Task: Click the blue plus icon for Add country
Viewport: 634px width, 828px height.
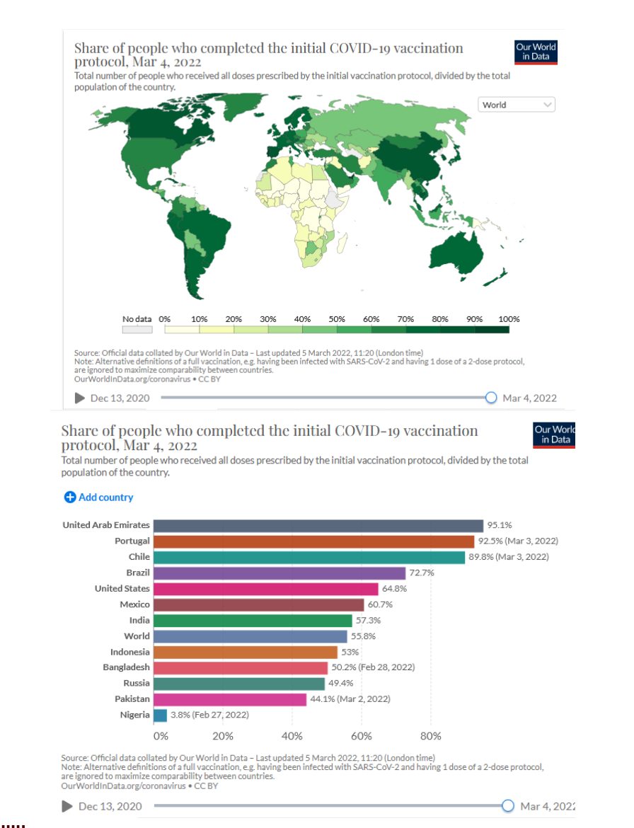Action: (69, 498)
